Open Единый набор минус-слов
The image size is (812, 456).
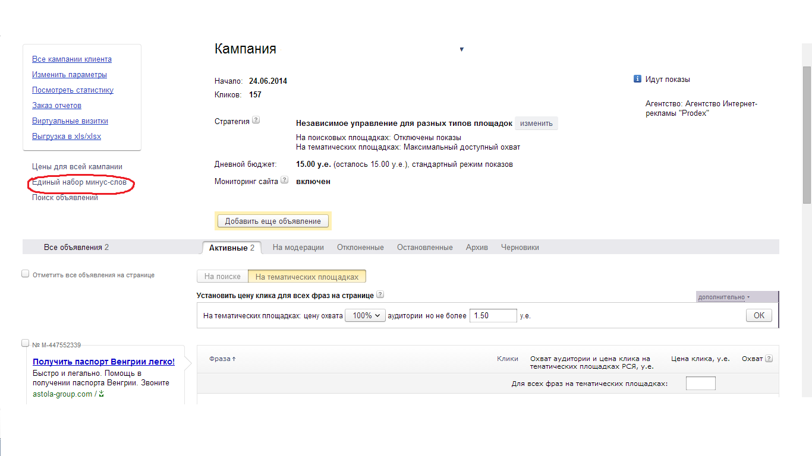tap(79, 182)
